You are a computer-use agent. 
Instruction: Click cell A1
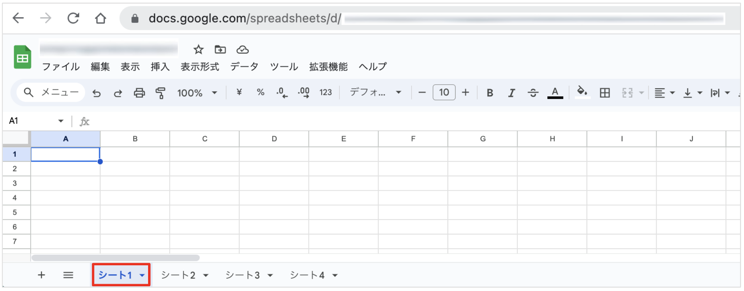pos(65,154)
